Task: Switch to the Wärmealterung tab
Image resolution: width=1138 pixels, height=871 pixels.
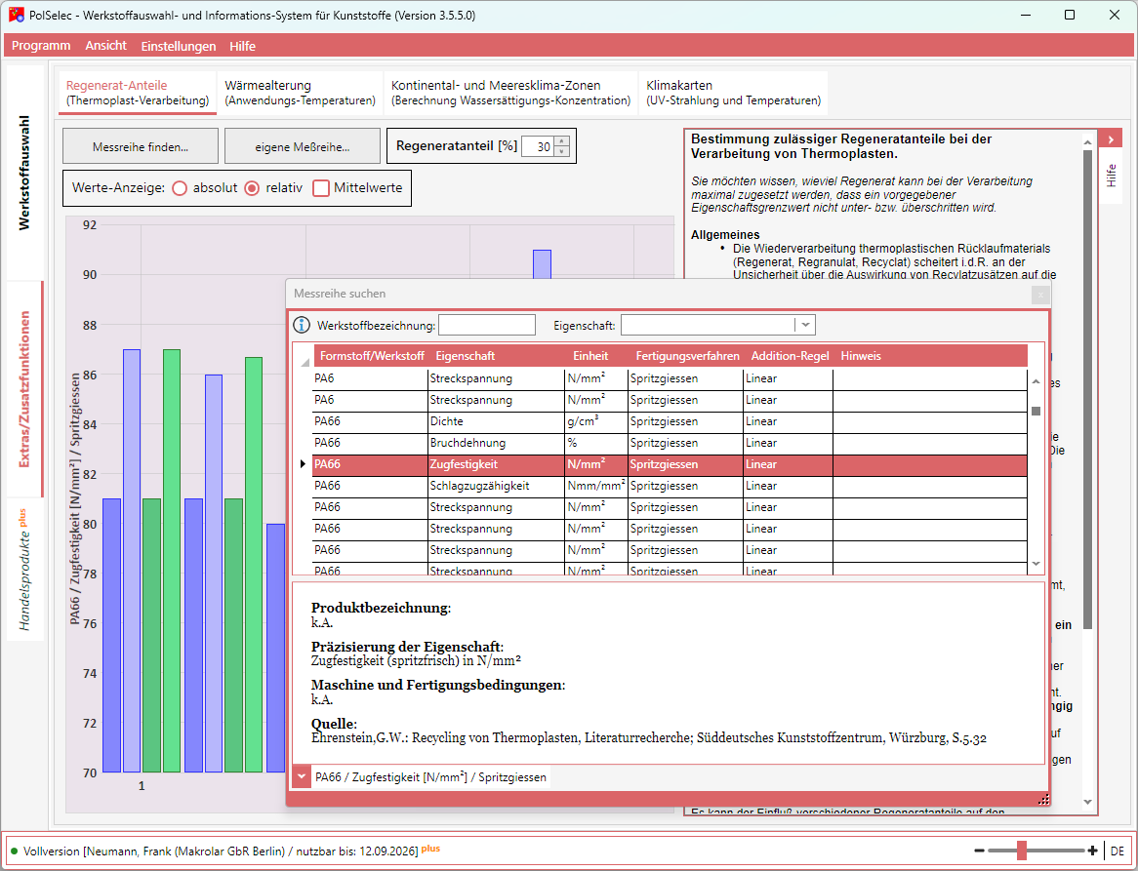Action: tap(301, 93)
